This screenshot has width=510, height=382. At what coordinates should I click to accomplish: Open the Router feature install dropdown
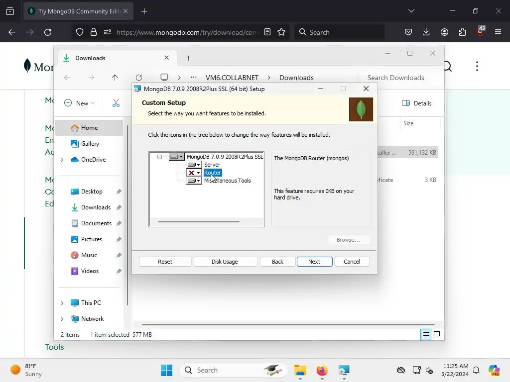[x=194, y=173]
